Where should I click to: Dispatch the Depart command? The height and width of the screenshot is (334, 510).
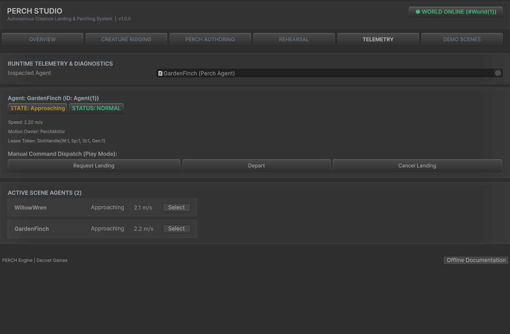257,166
